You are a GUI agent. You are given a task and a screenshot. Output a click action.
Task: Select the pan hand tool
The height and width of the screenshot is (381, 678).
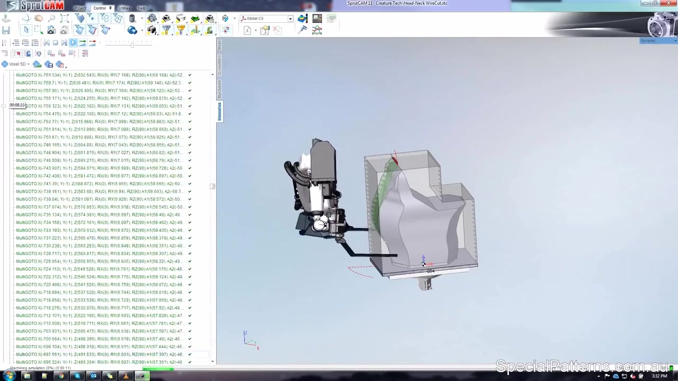click(39, 18)
